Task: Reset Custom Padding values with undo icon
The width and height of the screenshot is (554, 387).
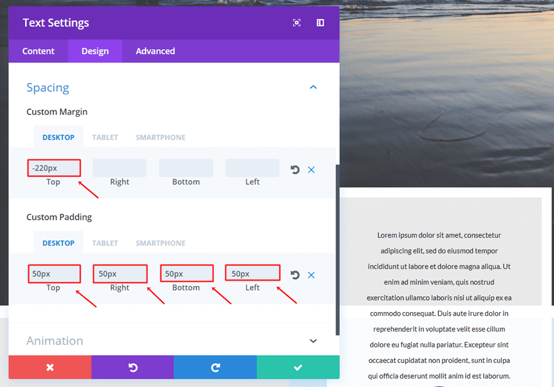Action: click(x=295, y=275)
